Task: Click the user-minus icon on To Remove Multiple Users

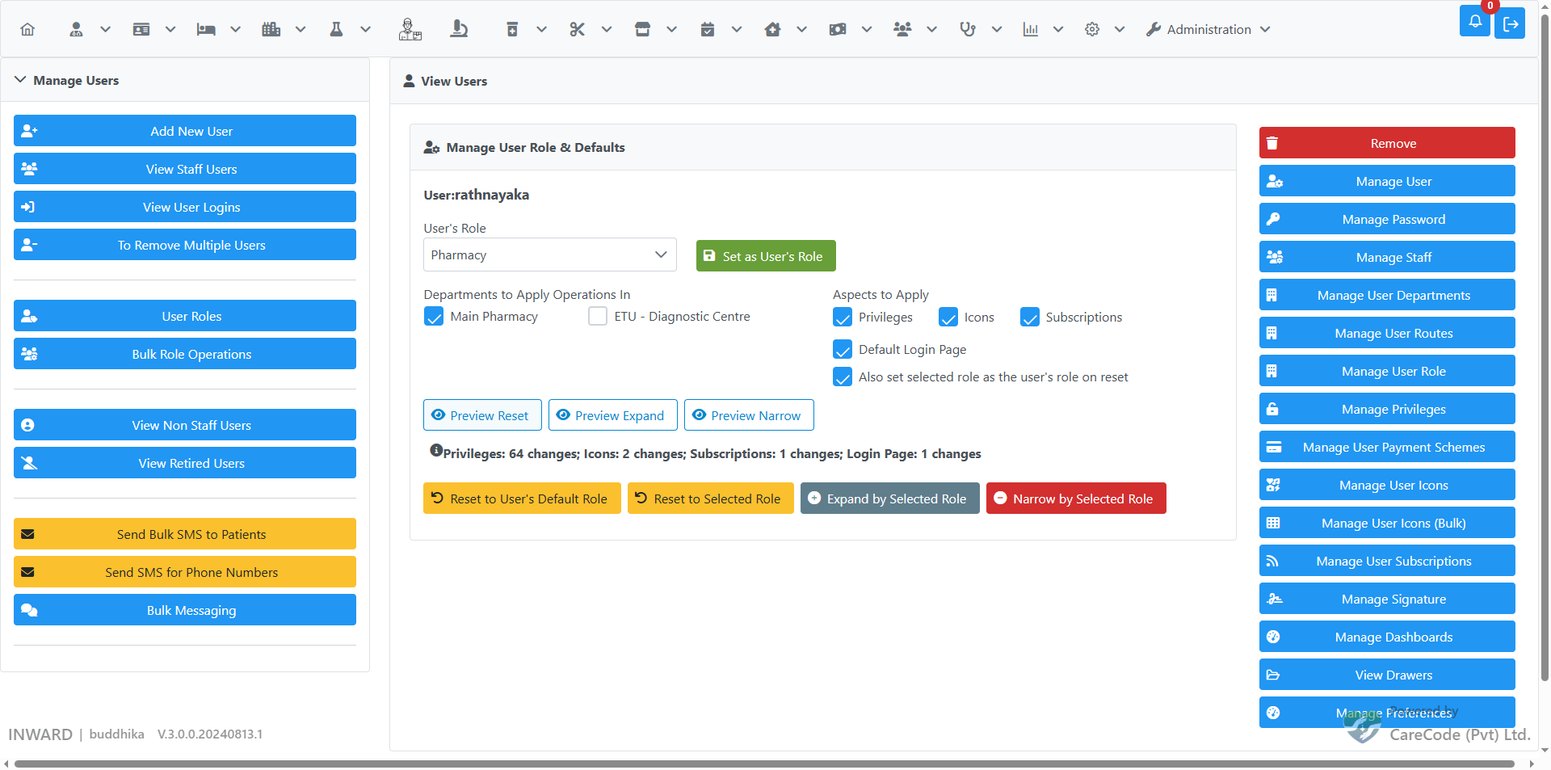Action: pos(29,245)
